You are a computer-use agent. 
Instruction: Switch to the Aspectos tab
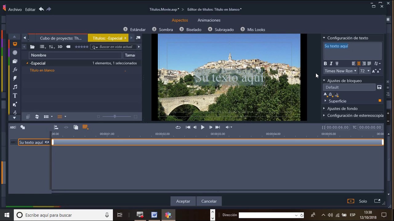(180, 20)
